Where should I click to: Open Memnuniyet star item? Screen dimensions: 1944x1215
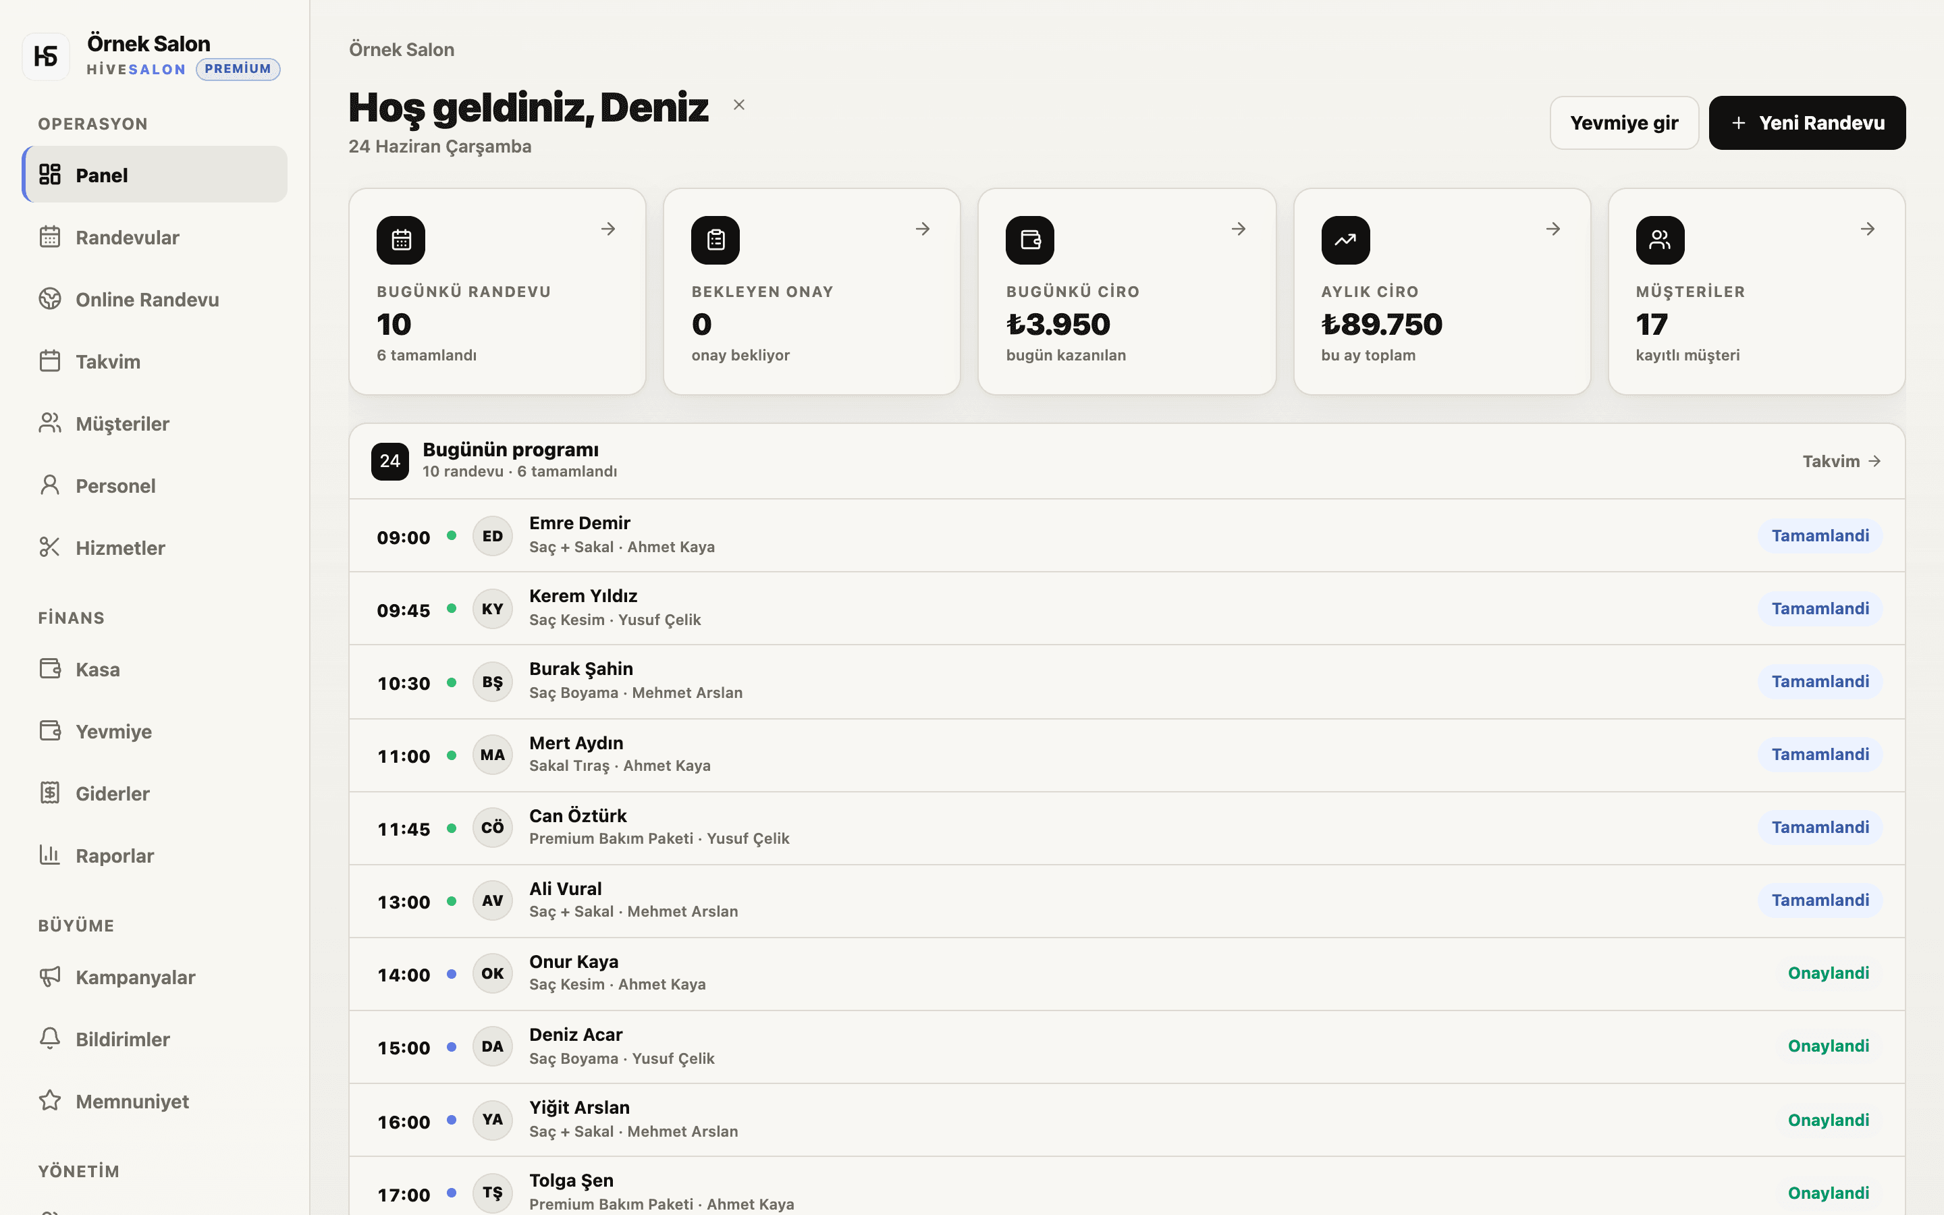(154, 1101)
